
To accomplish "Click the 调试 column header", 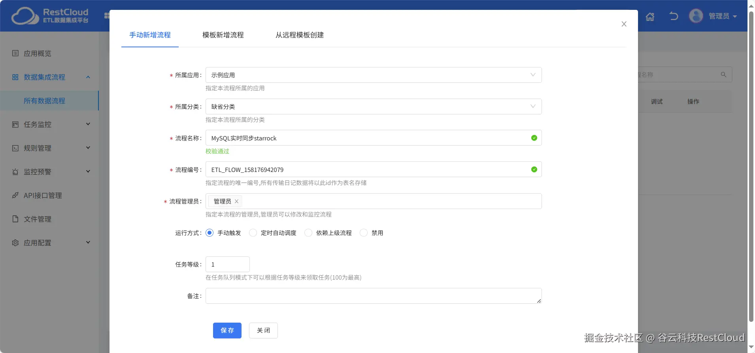I will 657,101.
